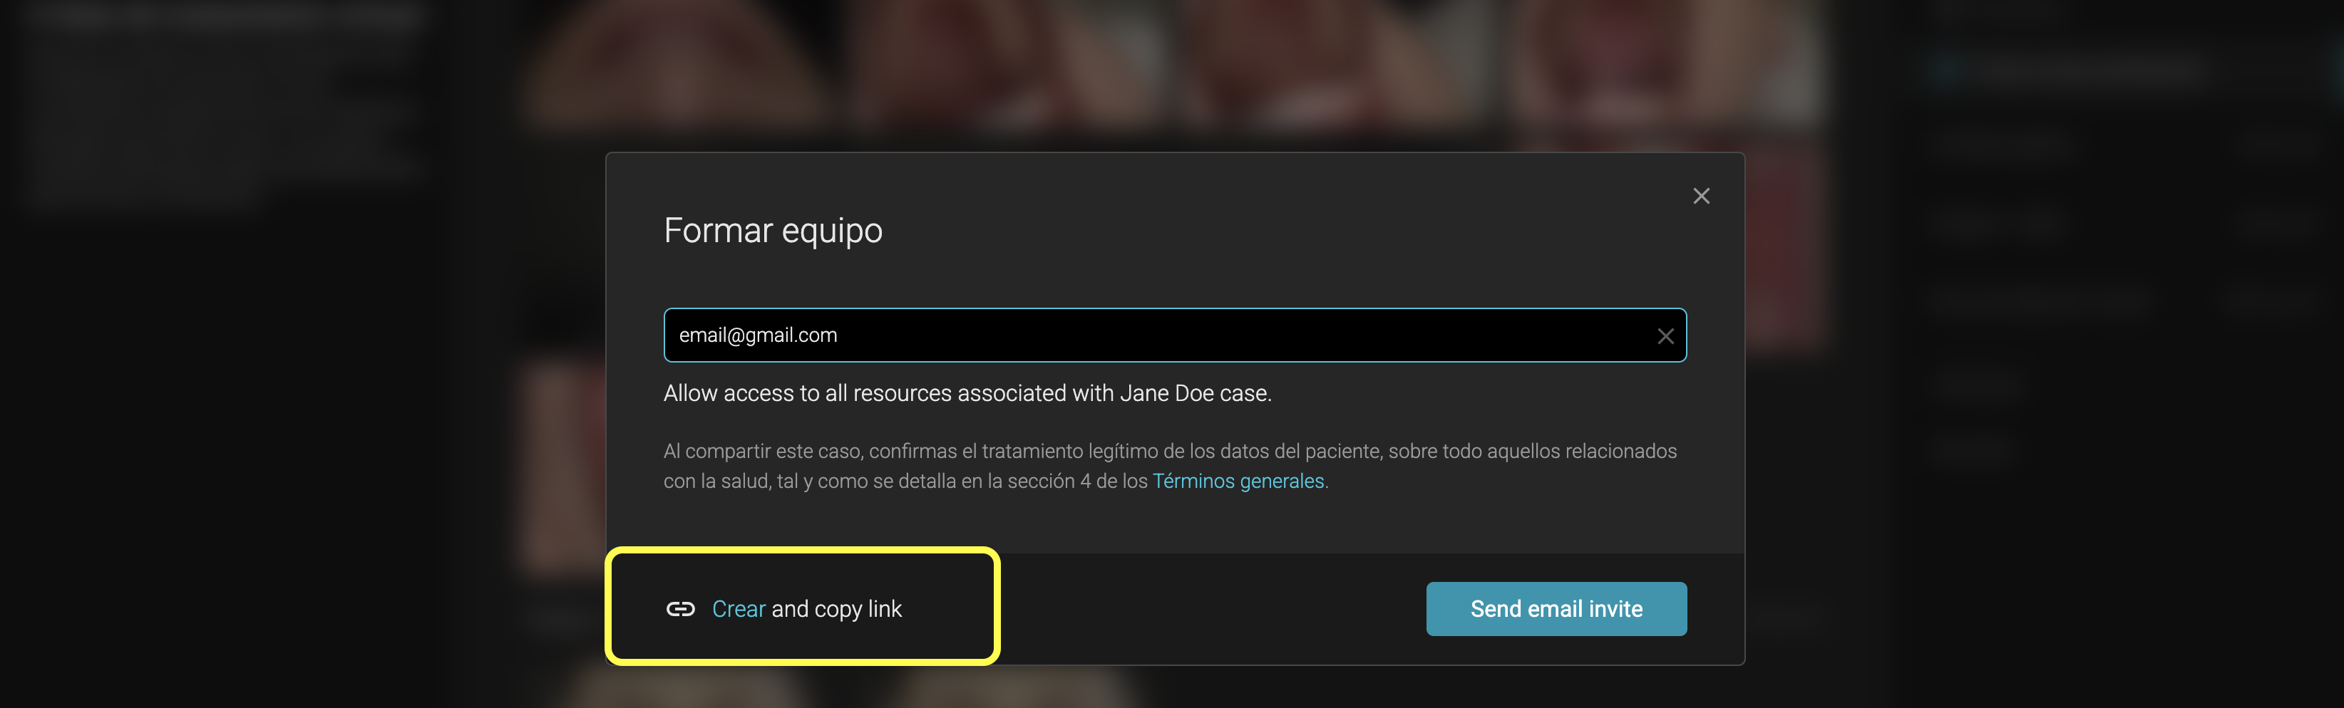The width and height of the screenshot is (2344, 708).
Task: Open the Términos generales link
Action: click(1238, 481)
